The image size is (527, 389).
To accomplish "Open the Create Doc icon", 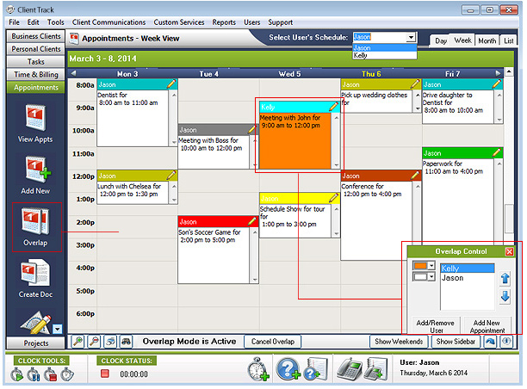I will click(x=35, y=273).
